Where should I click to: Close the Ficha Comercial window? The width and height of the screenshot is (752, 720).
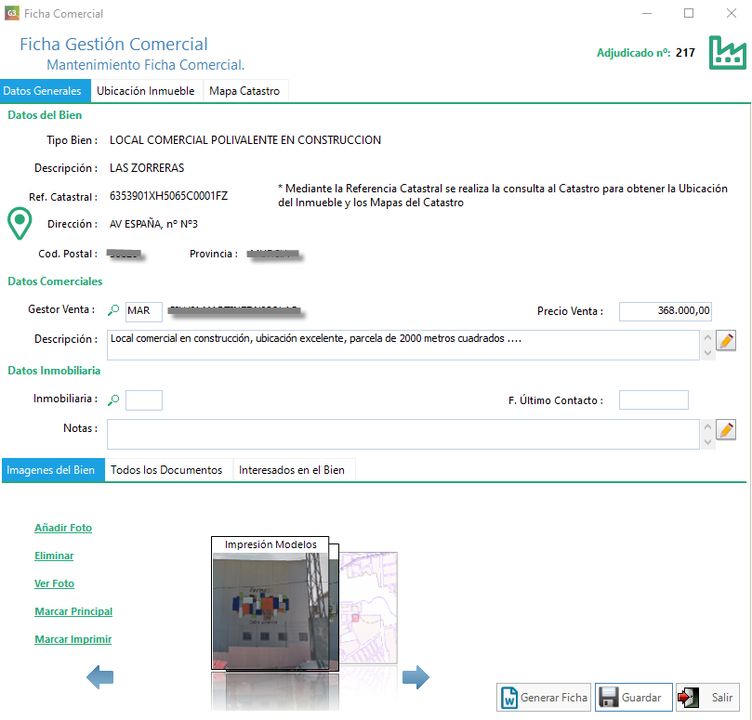coord(731,13)
